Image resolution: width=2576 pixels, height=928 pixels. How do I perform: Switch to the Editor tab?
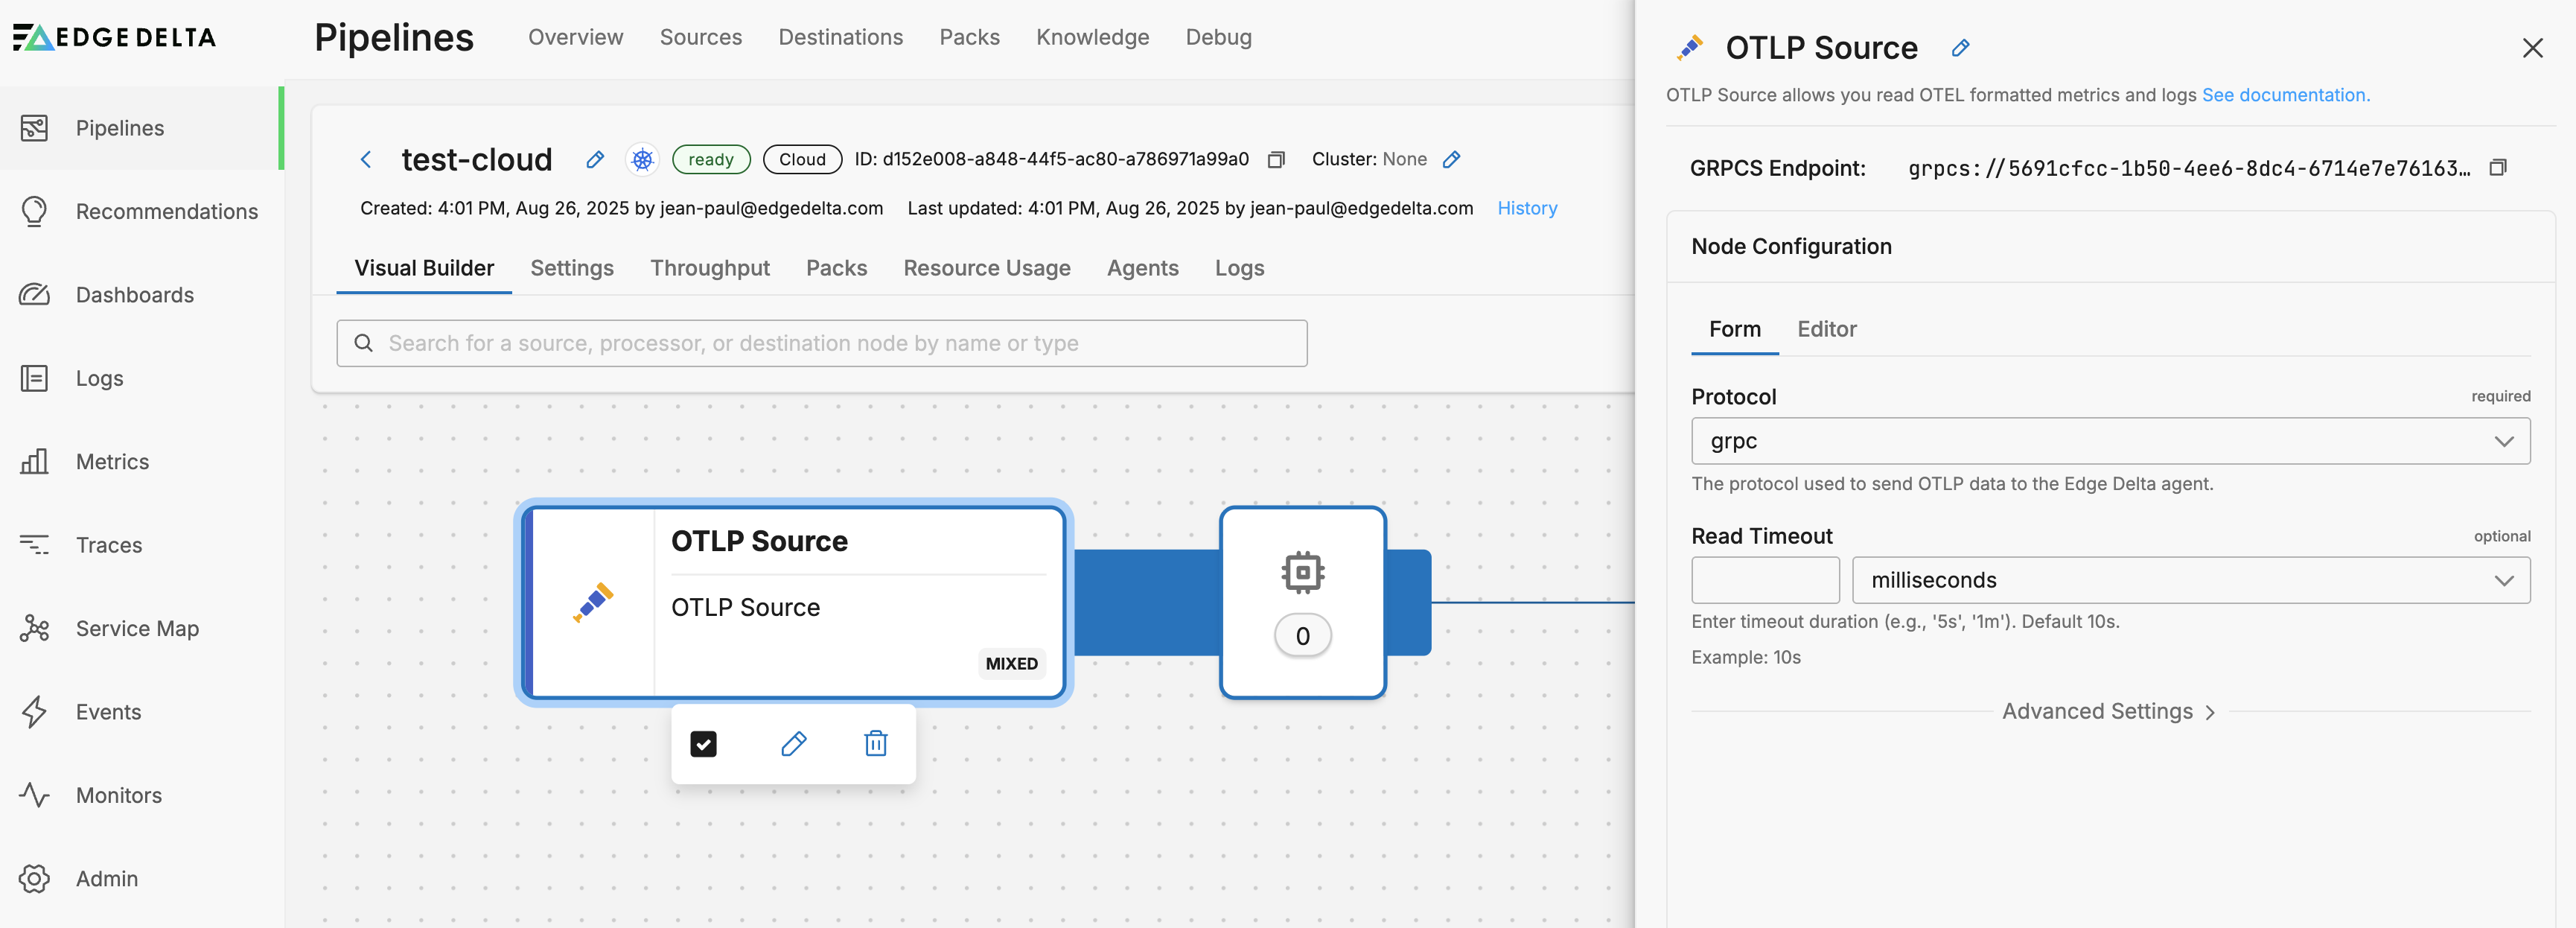click(x=1826, y=329)
